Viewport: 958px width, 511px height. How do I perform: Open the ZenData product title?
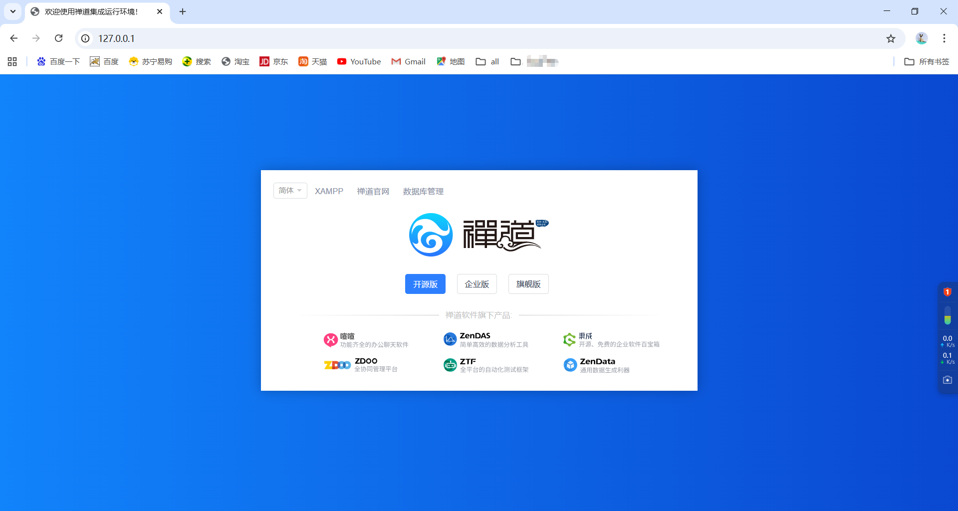pyautogui.click(x=597, y=361)
